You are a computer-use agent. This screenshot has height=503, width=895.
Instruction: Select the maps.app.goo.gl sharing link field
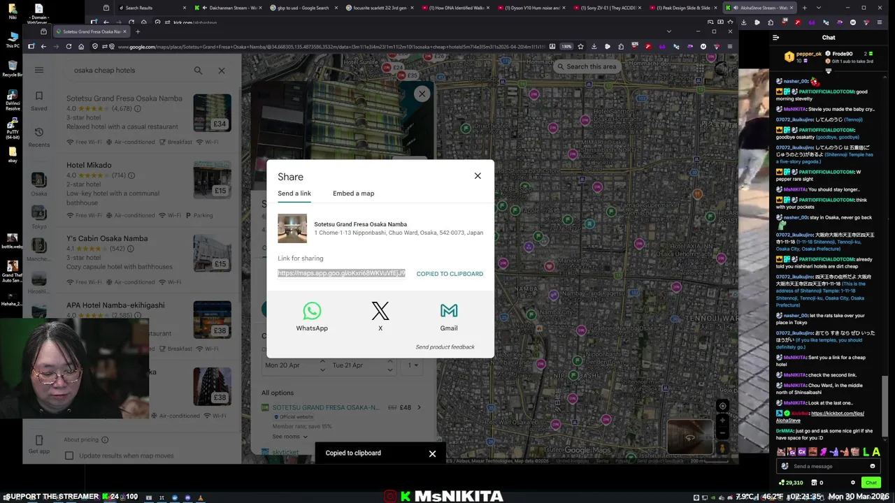341,273
